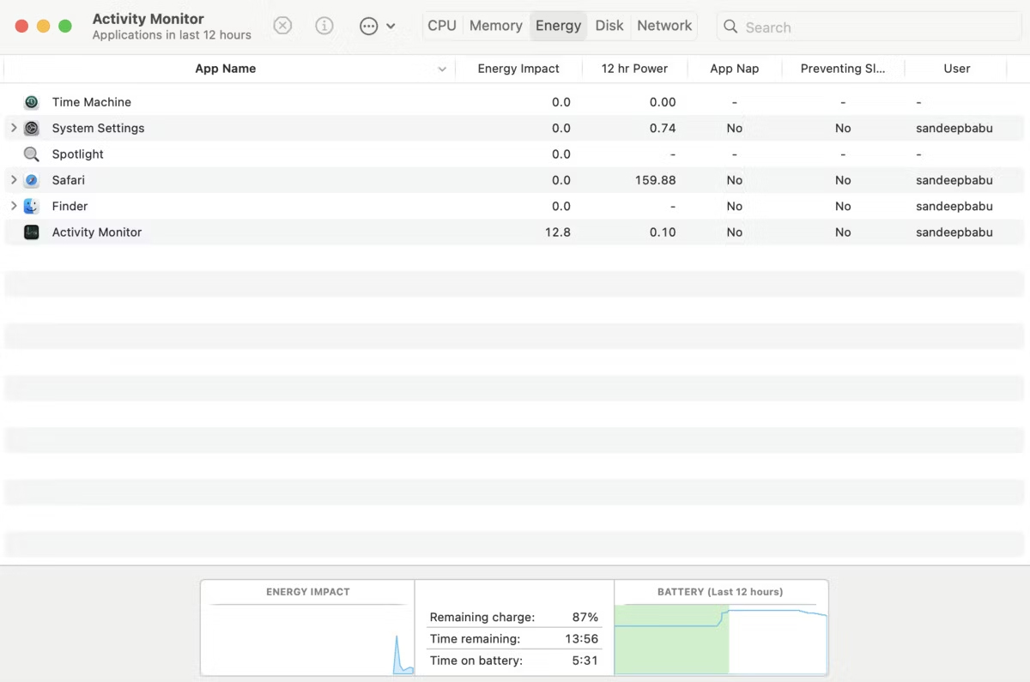
Task: Select the Spotlight magnifying glass icon
Action: click(31, 154)
